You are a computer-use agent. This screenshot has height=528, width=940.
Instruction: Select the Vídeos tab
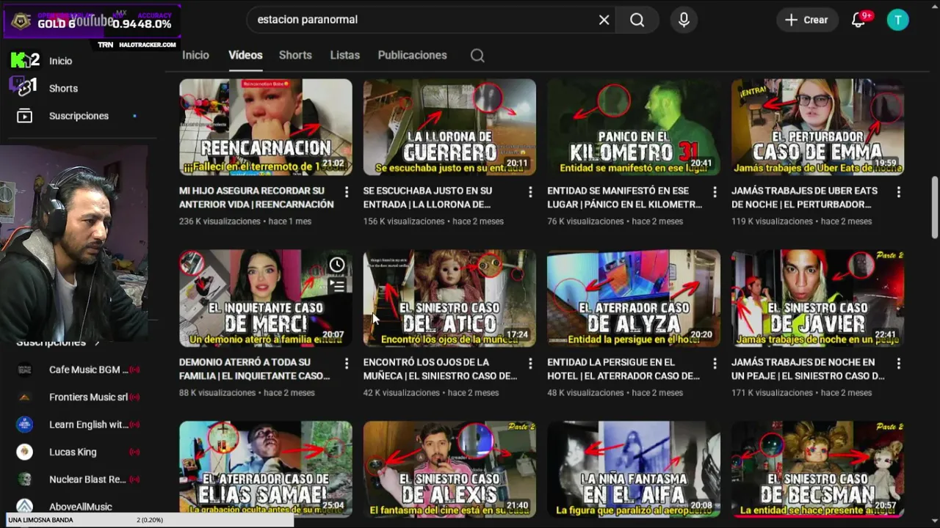[x=245, y=55]
